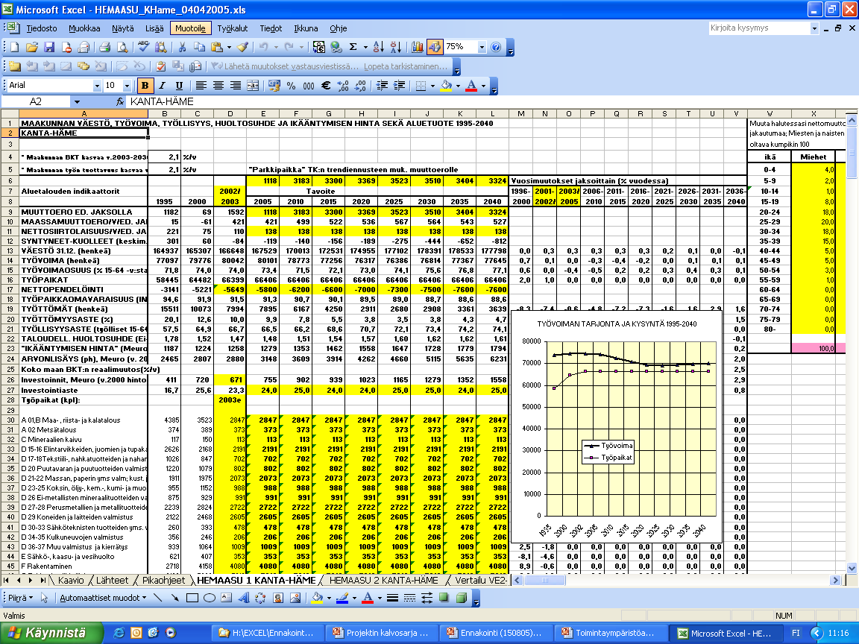Open the font size dropdown

127,86
